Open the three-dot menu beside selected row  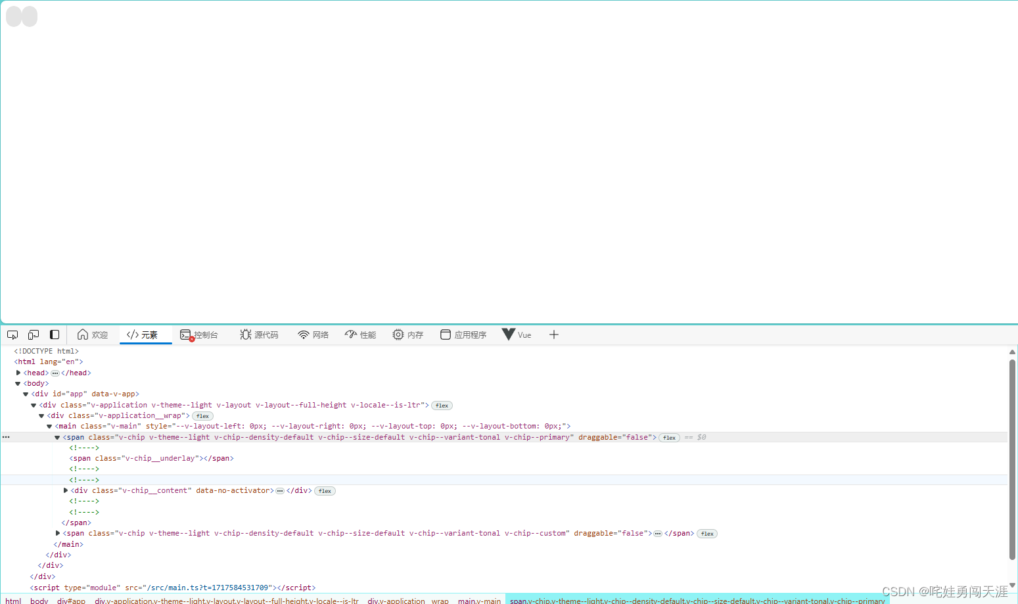tap(6, 437)
